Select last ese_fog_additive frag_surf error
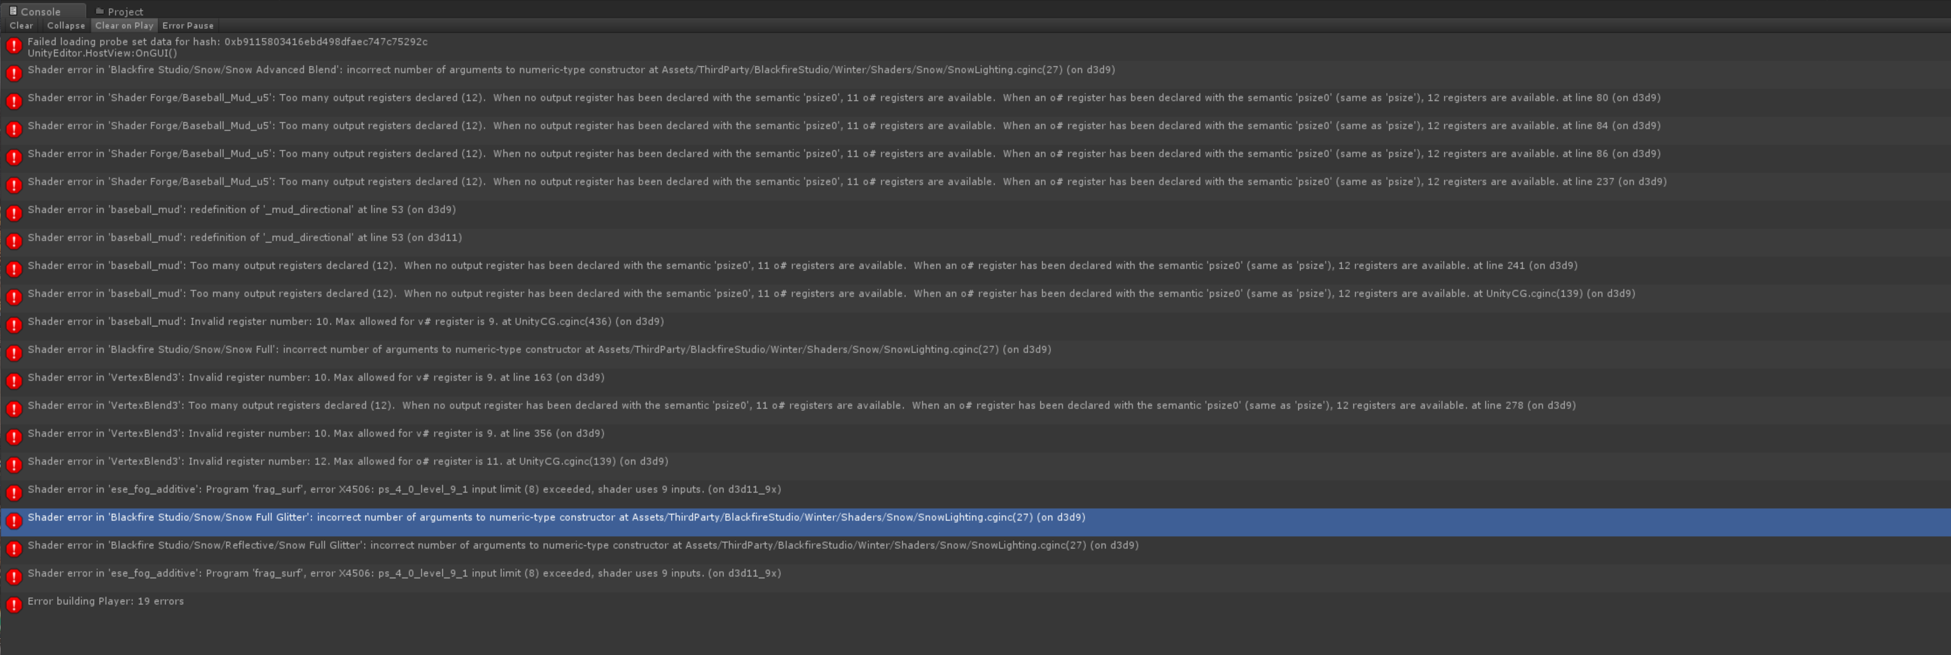Screen dimensions: 1951x655 404,573
